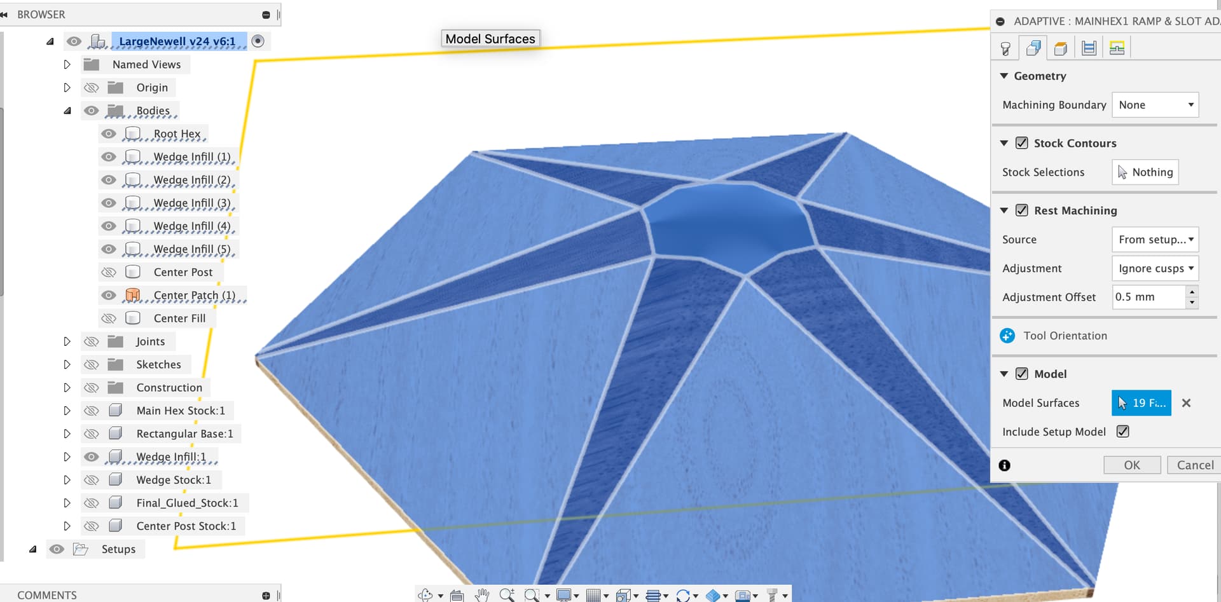Click the info icon in Adaptive dialog
Viewport: 1221px width, 602px height.
pos(1005,465)
